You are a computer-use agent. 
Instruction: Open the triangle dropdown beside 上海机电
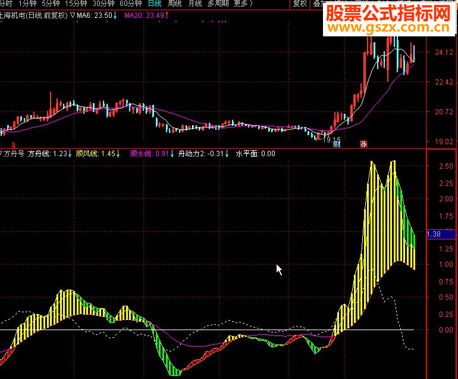(73, 15)
